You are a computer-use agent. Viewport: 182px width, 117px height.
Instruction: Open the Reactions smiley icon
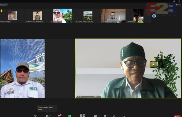point(105,116)
